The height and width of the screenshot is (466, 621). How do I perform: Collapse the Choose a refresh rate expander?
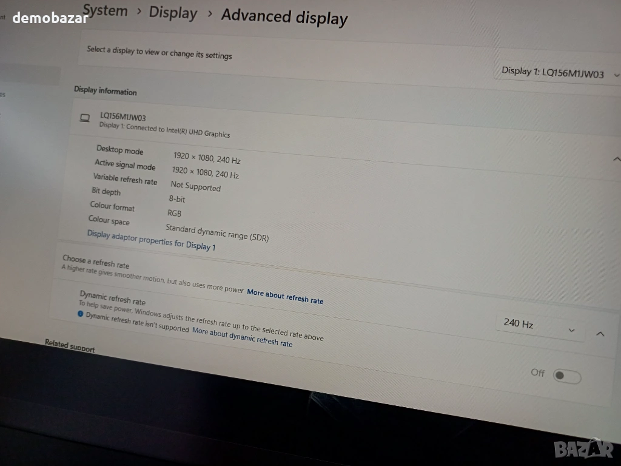tap(600, 334)
